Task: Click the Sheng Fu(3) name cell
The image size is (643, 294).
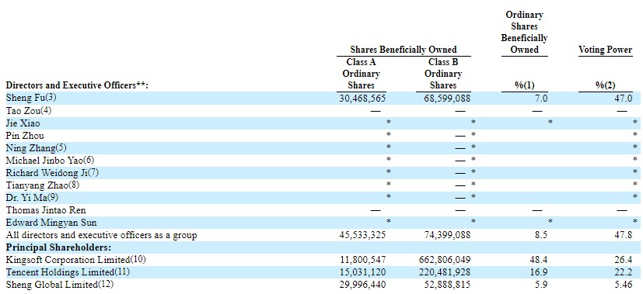Action: [x=29, y=99]
